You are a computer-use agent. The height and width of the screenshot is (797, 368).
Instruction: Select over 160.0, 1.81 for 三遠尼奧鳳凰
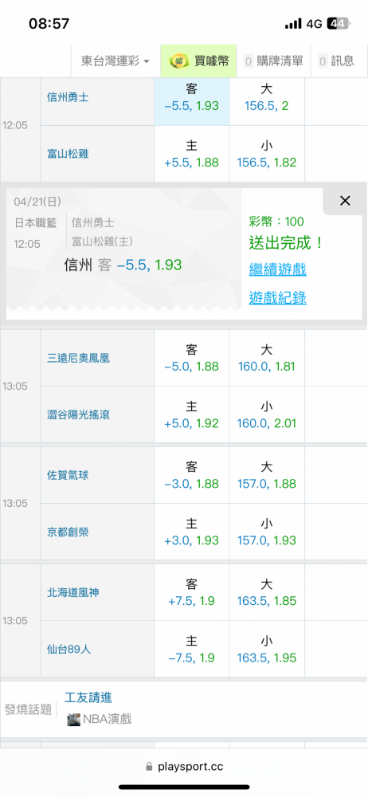coord(267,358)
